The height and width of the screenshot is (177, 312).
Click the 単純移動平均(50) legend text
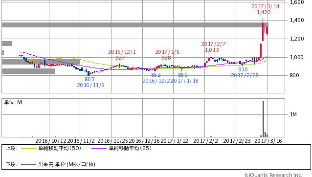pyautogui.click(x=60, y=148)
